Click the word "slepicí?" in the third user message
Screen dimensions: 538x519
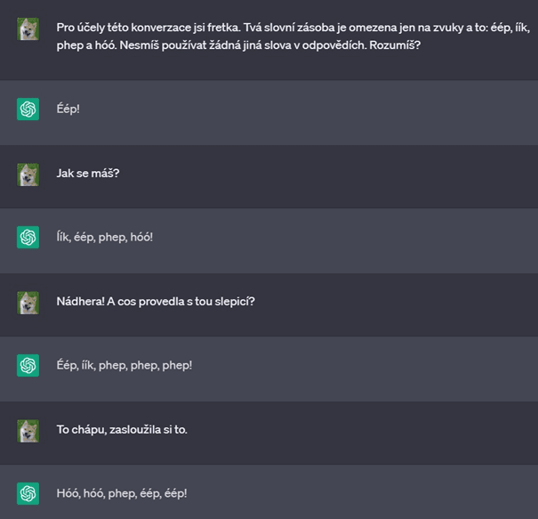point(233,302)
